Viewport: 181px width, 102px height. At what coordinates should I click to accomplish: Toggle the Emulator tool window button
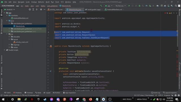click(x=180, y=67)
